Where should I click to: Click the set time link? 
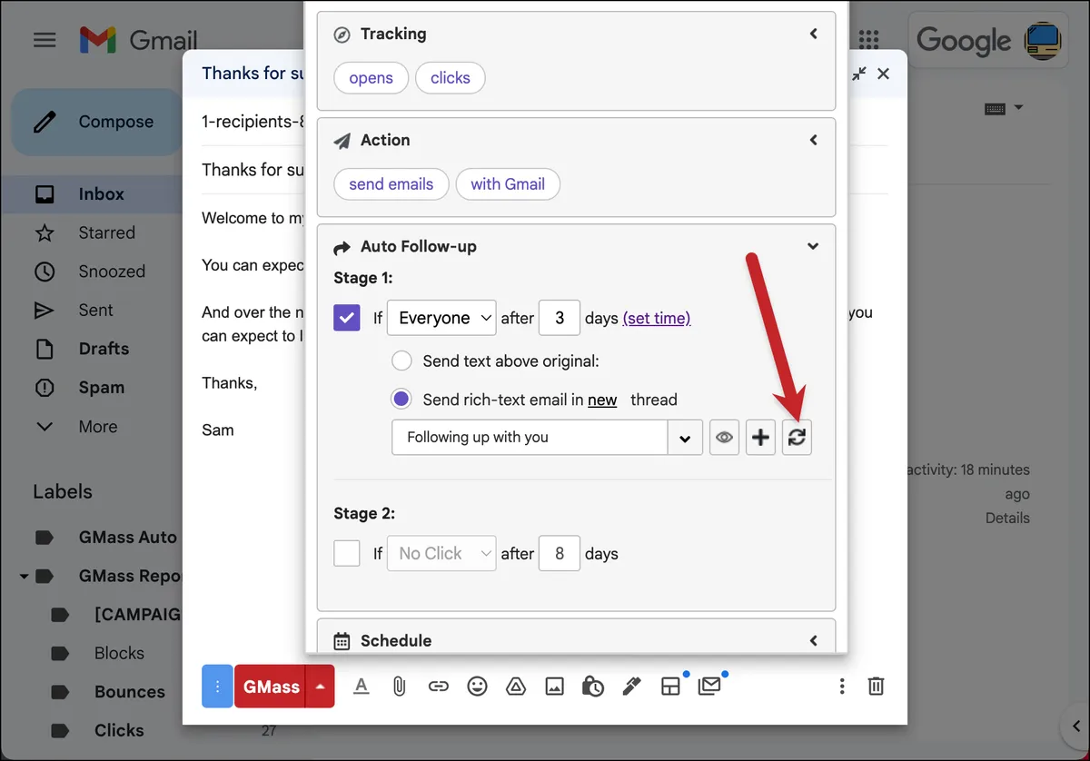(657, 318)
